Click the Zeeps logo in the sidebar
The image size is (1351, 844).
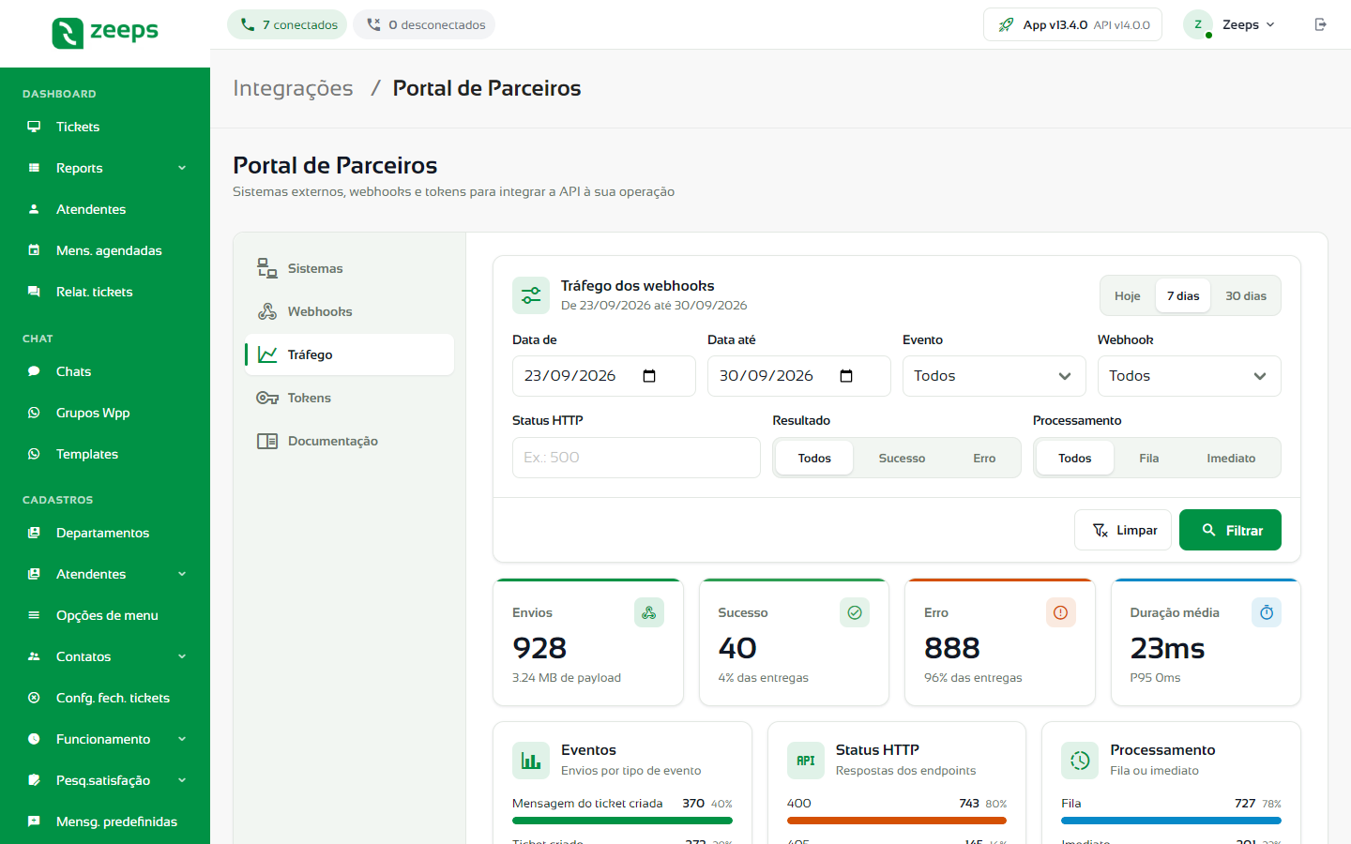105,33
